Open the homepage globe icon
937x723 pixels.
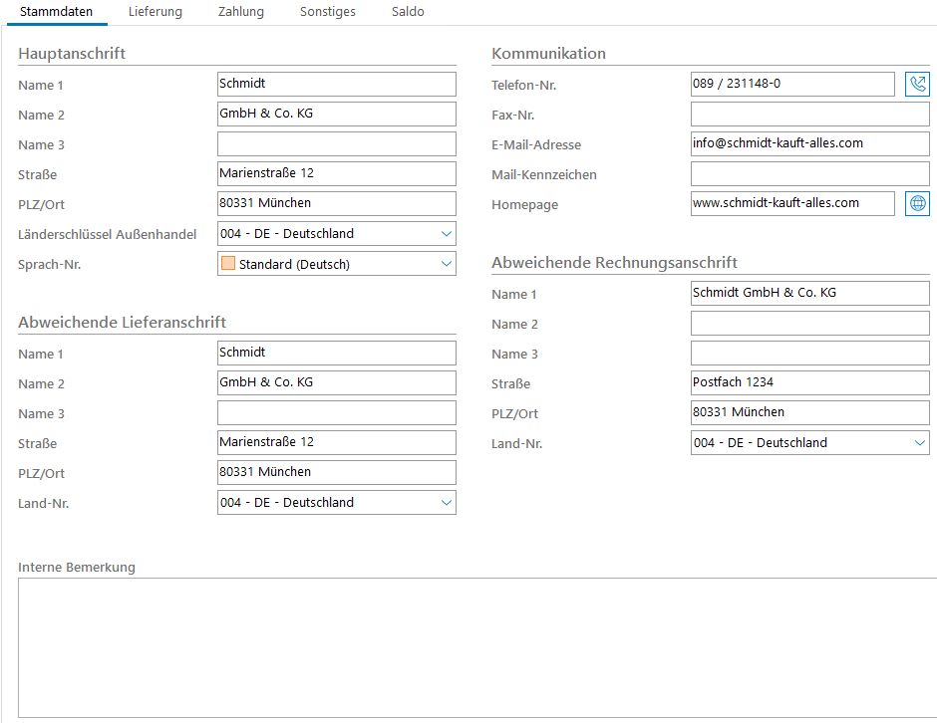[x=916, y=204]
